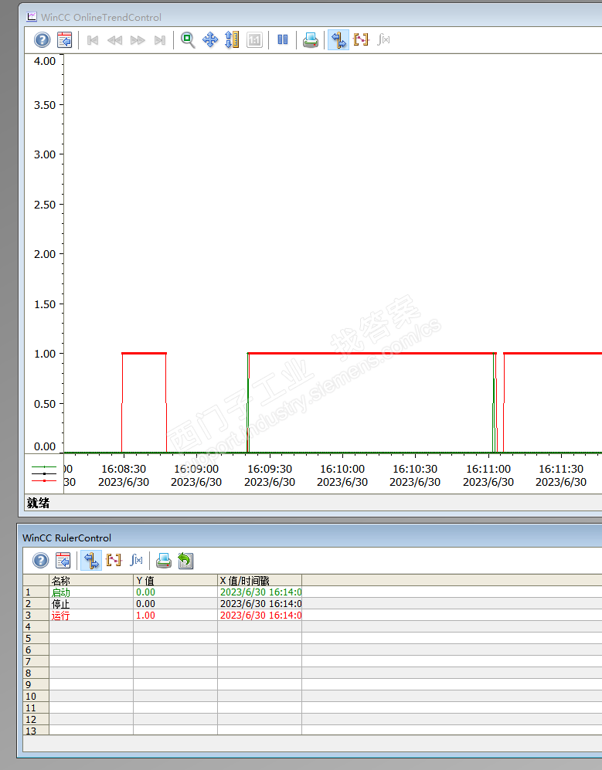Select the 停止 name cell in row 2

coord(91,603)
